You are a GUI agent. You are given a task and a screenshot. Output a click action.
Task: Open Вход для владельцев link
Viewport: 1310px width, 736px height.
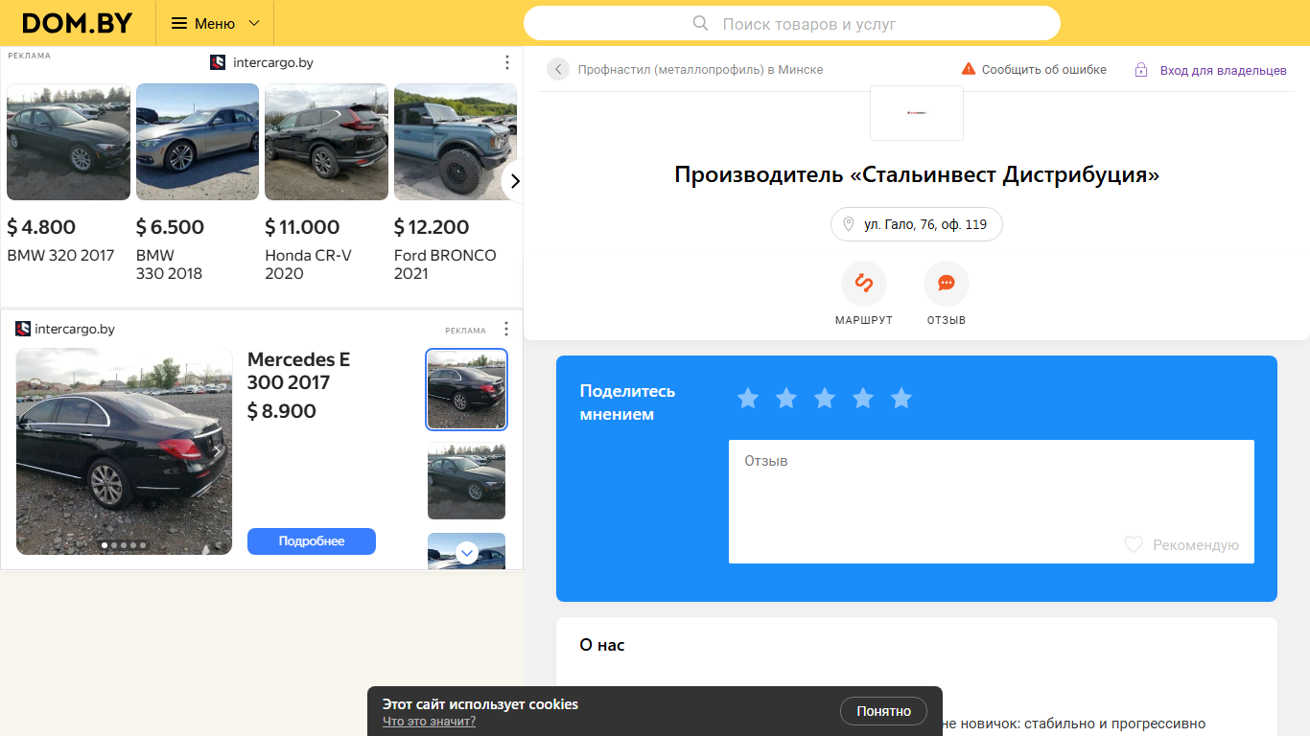[x=1223, y=70]
